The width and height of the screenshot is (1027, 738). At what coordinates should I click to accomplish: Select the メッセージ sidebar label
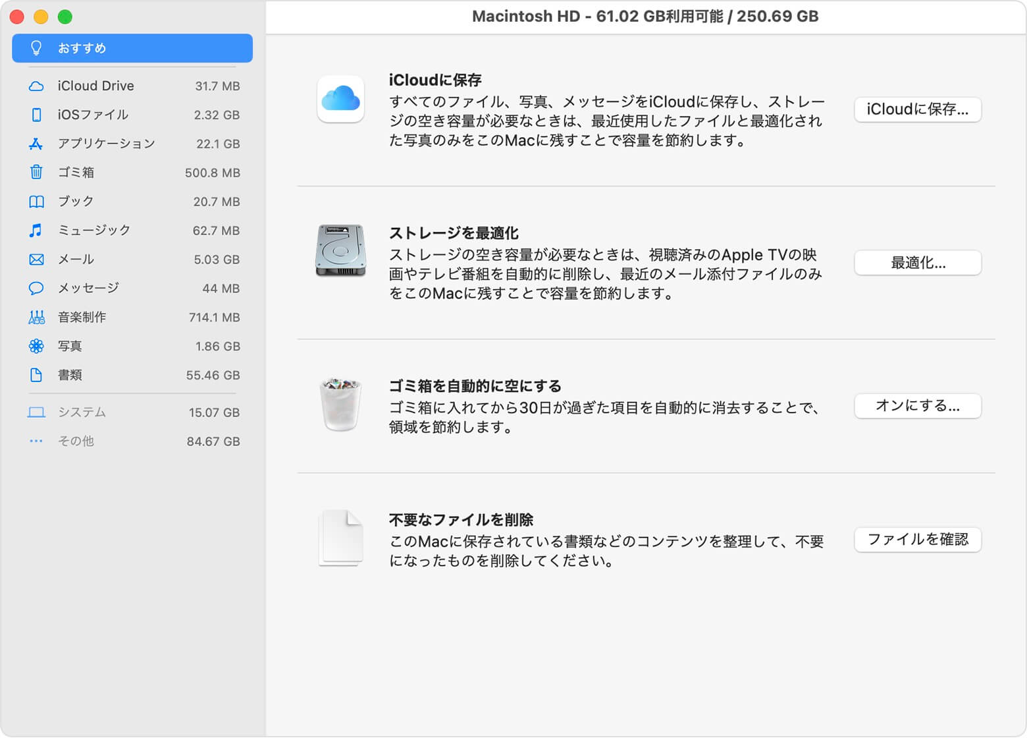coord(88,288)
